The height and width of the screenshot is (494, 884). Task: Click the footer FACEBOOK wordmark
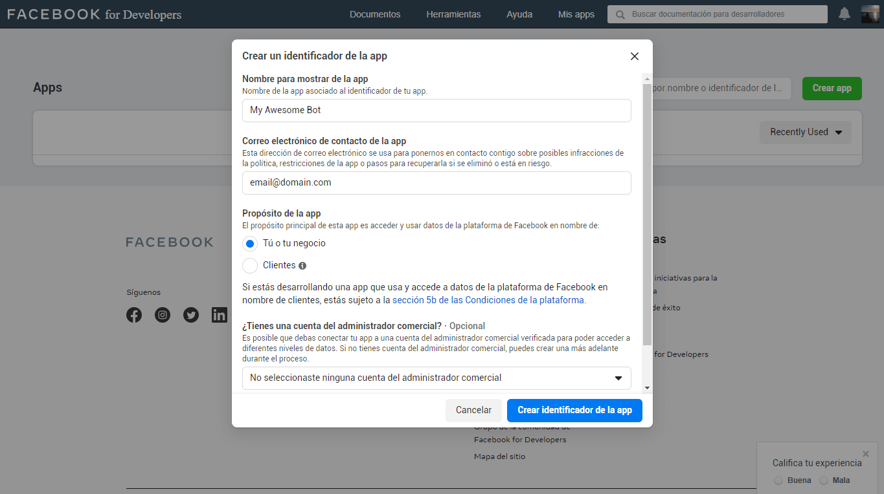coord(170,242)
